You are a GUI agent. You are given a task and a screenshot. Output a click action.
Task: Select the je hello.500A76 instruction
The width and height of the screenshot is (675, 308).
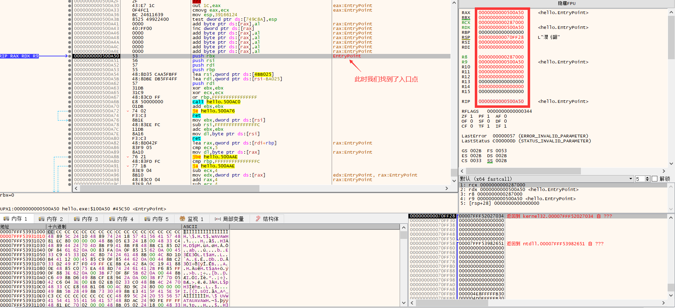point(214,111)
